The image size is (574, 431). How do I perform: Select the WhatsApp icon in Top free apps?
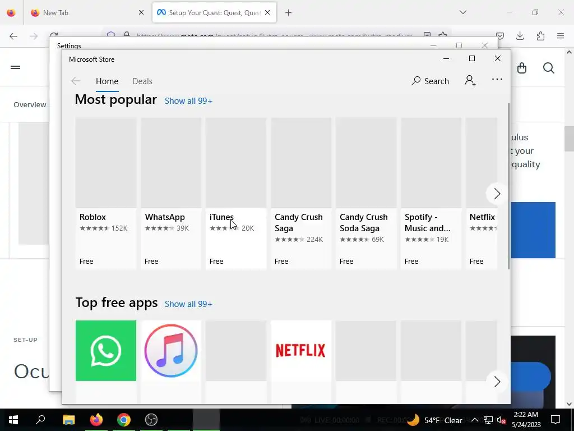pos(106,351)
